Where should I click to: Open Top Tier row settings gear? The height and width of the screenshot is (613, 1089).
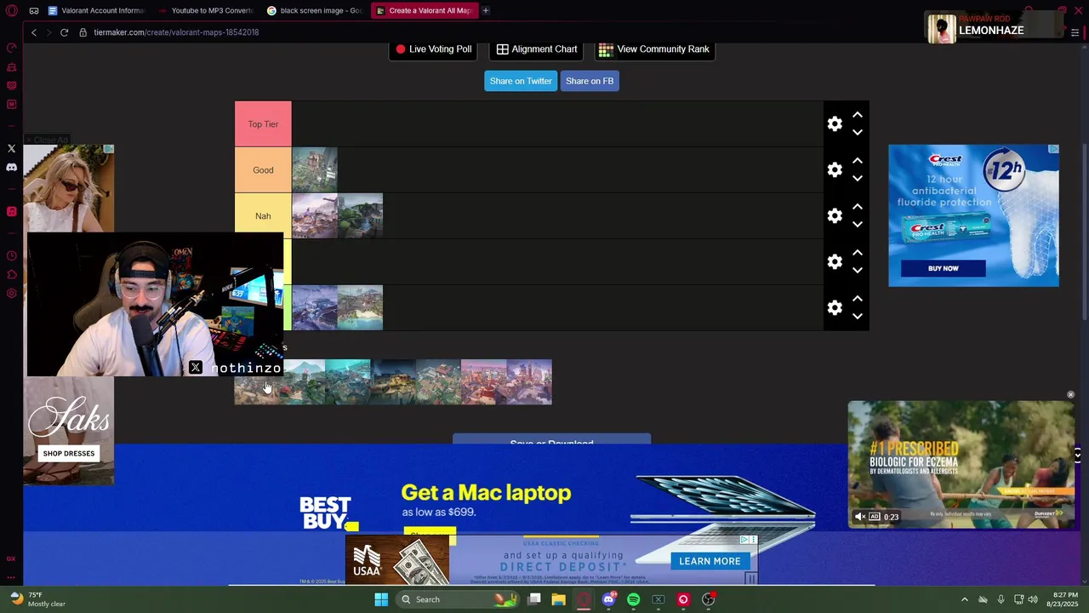tap(835, 124)
